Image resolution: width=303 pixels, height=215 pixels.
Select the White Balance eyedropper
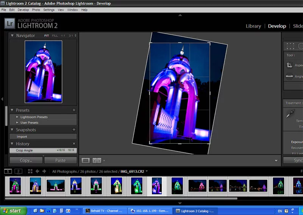tap(290, 113)
